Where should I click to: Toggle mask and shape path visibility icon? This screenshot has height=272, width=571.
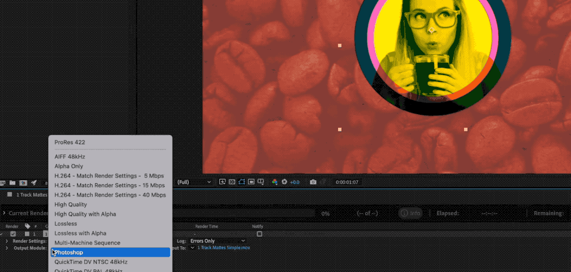pyautogui.click(x=242, y=182)
